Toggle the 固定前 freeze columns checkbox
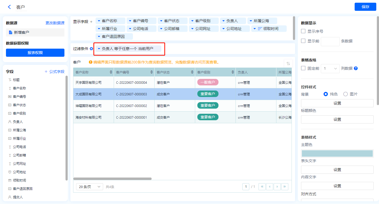Image resolution: width=379 pixels, height=204 pixels. pyautogui.click(x=303, y=68)
